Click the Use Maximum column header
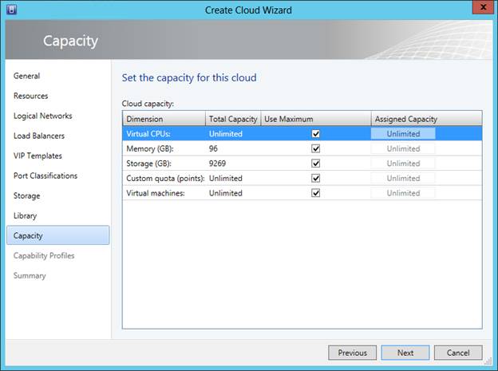 [x=316, y=119]
